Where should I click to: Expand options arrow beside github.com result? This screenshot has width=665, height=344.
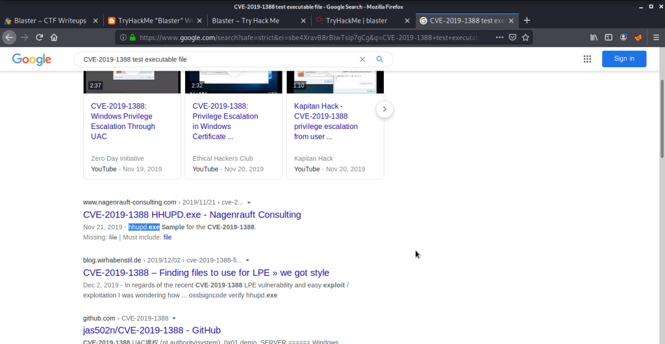point(175,319)
